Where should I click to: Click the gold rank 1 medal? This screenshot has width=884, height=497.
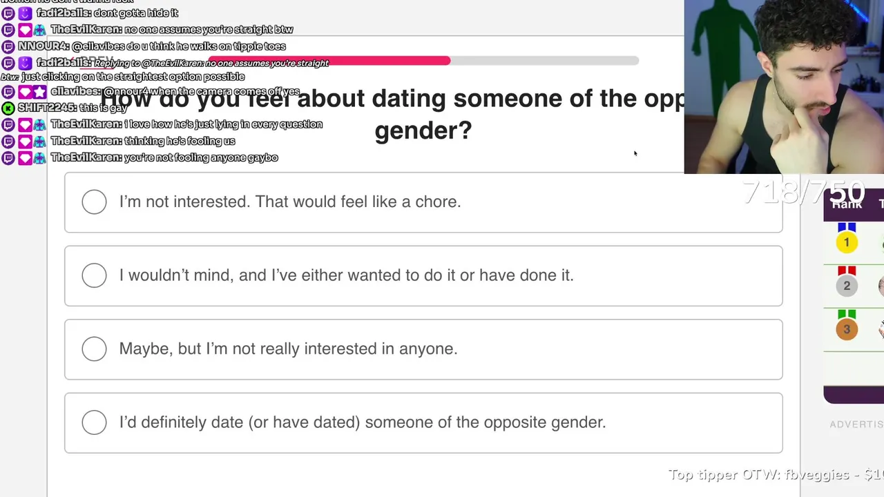coord(846,242)
